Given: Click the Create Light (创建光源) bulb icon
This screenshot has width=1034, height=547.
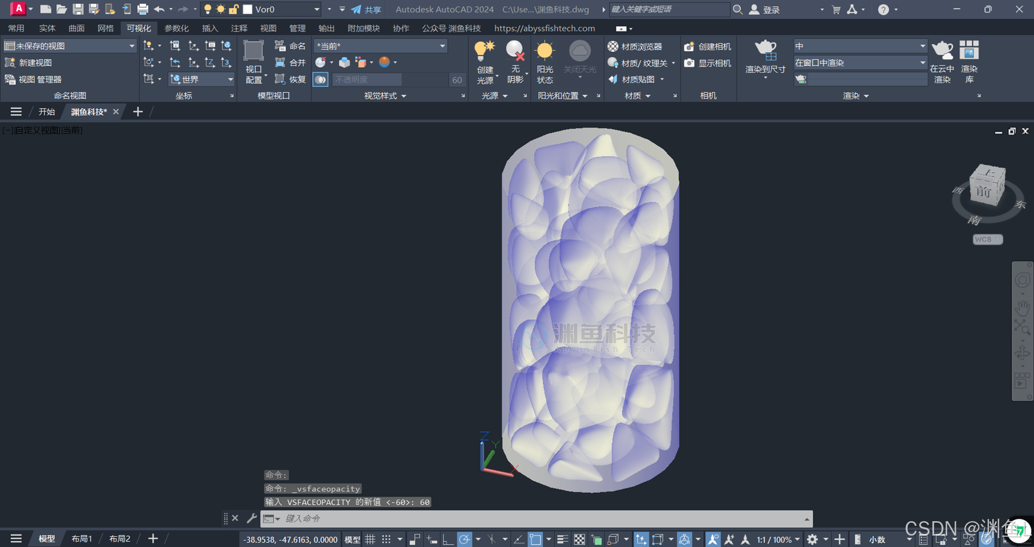Looking at the screenshot, I should pos(484,51).
